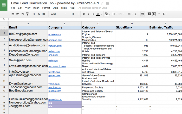This screenshot has height=114, width=182.
Task: Select cell Dylan@valve.com
Action: [28, 81]
